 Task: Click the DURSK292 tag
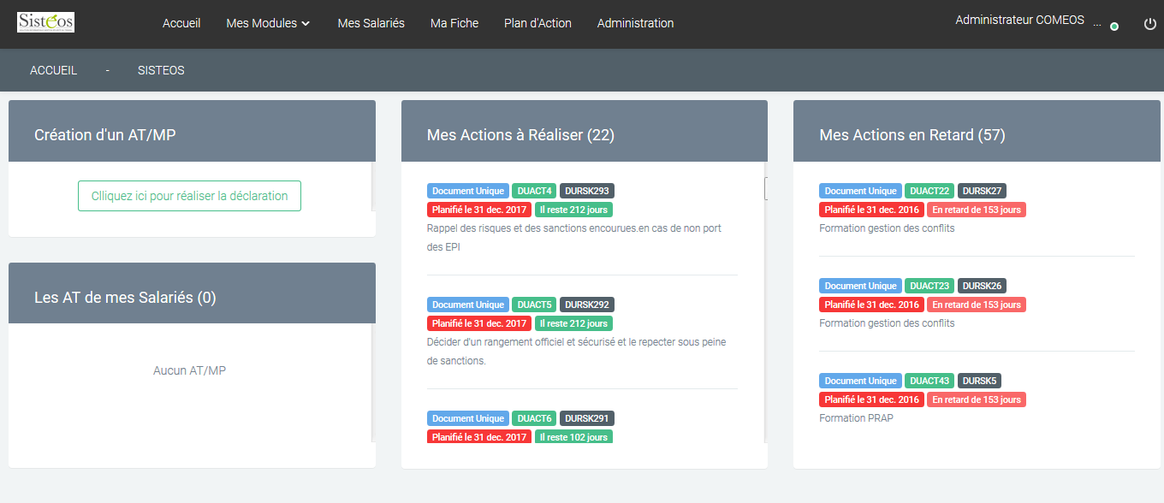587,305
